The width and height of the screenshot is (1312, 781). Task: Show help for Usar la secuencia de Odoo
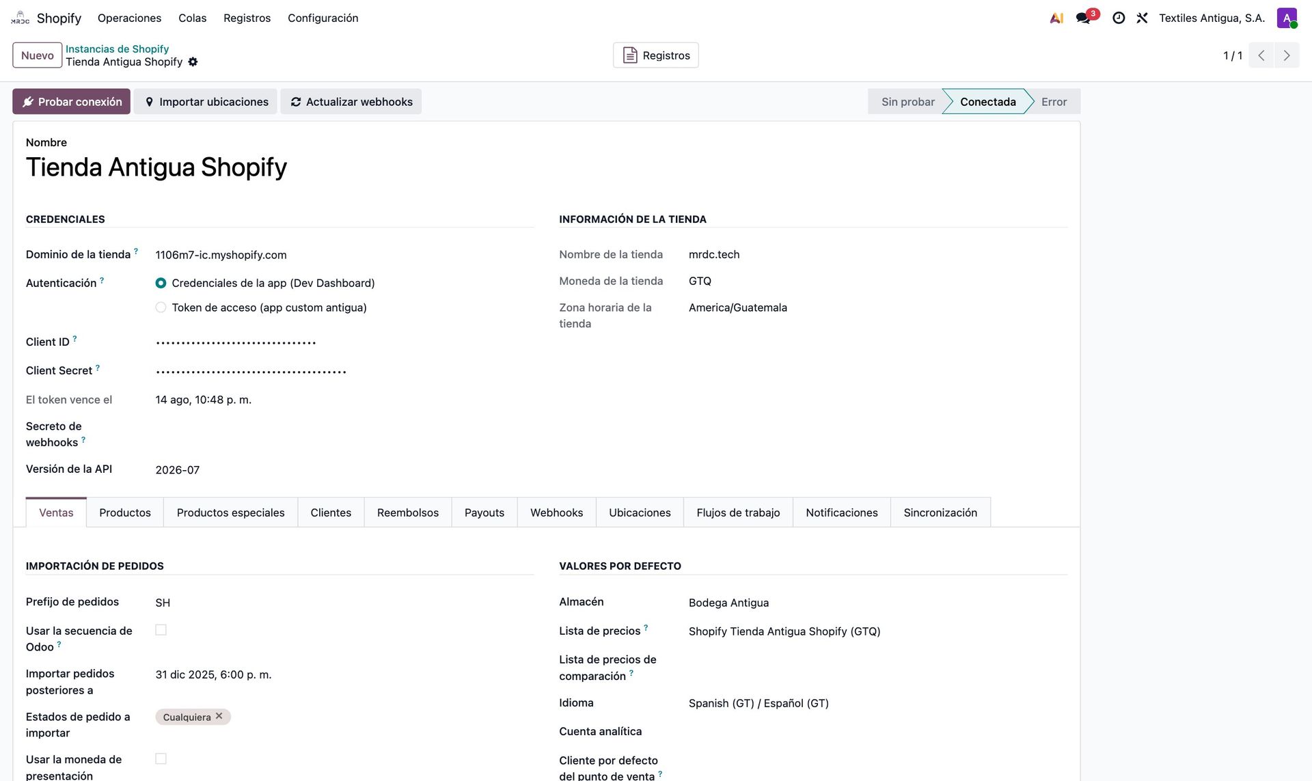coord(59,644)
